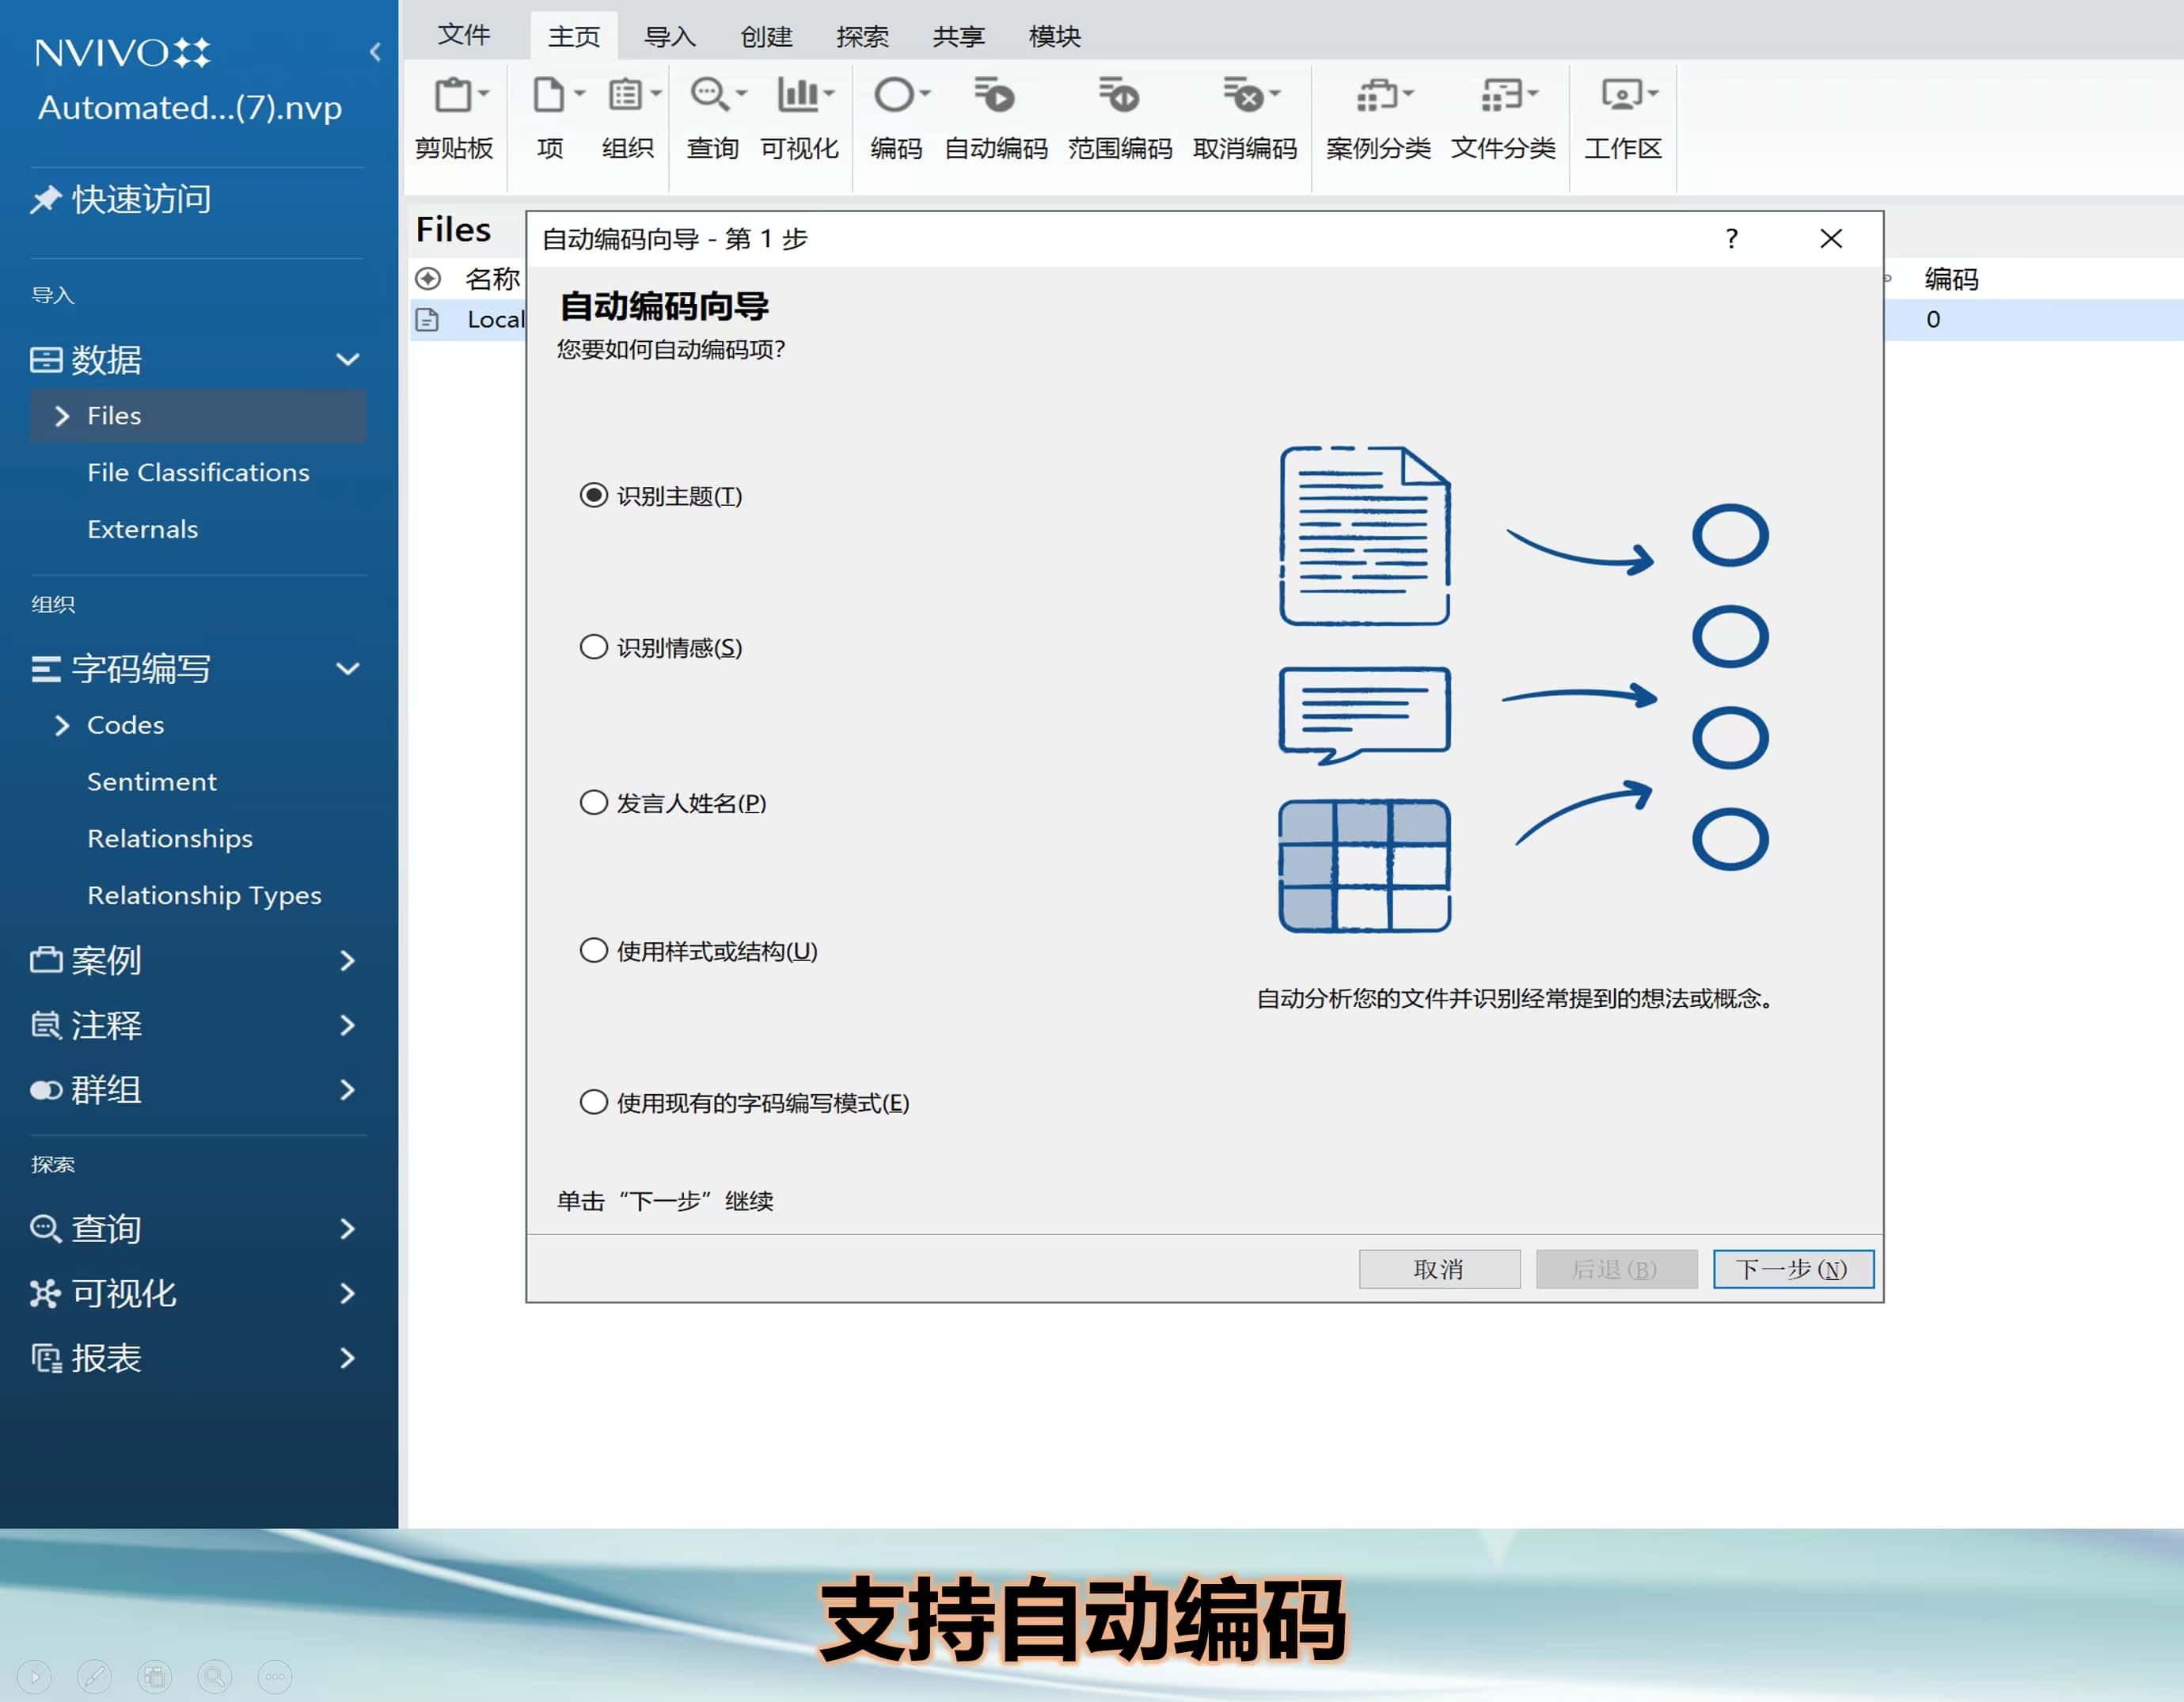2184x1702 pixels.
Task: Open the 案例分类 (Case Classification) ribbon icon
Action: click(1378, 97)
